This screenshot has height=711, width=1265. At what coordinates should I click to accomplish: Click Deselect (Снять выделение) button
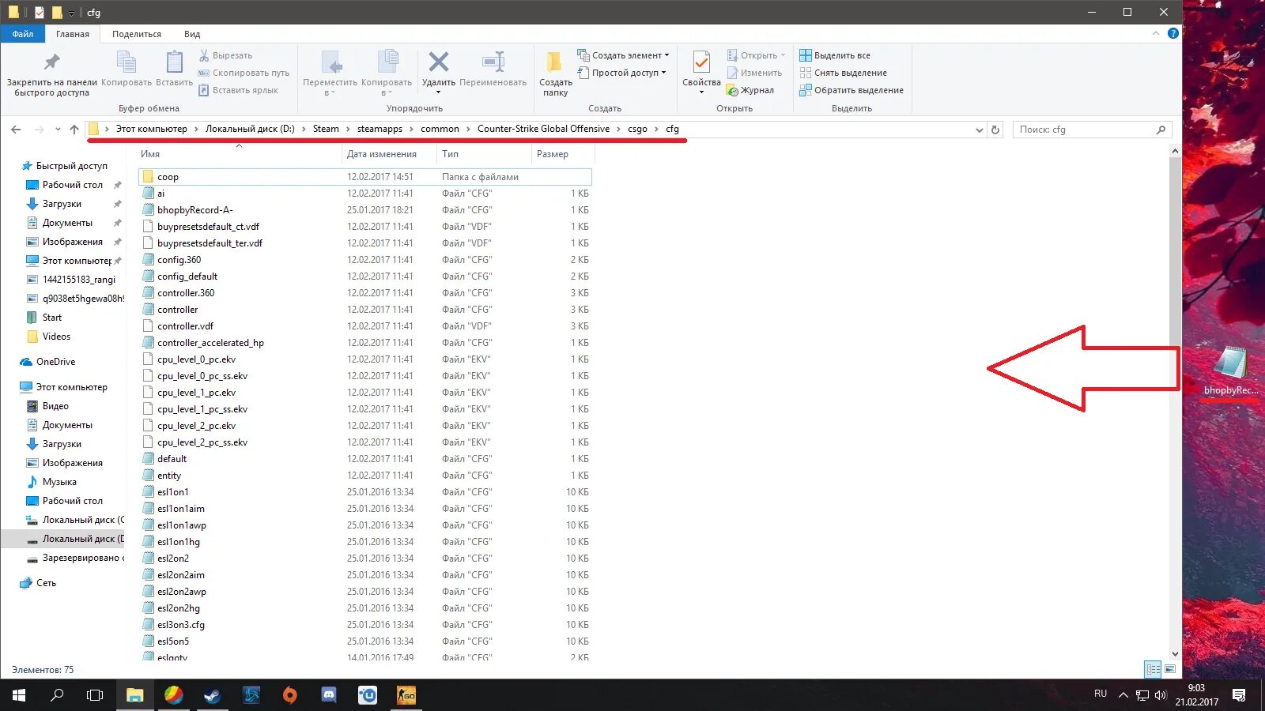tap(843, 73)
